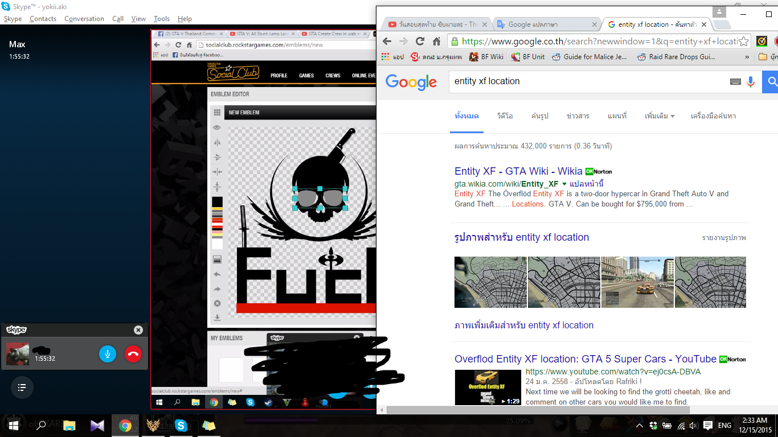Open the Apps bookmark shortcut
Screen dimensions: 778x437
tap(392, 57)
